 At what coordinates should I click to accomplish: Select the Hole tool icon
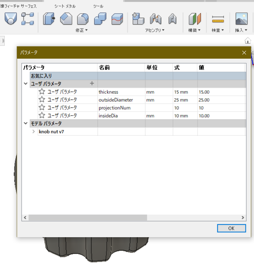(x=10, y=18)
